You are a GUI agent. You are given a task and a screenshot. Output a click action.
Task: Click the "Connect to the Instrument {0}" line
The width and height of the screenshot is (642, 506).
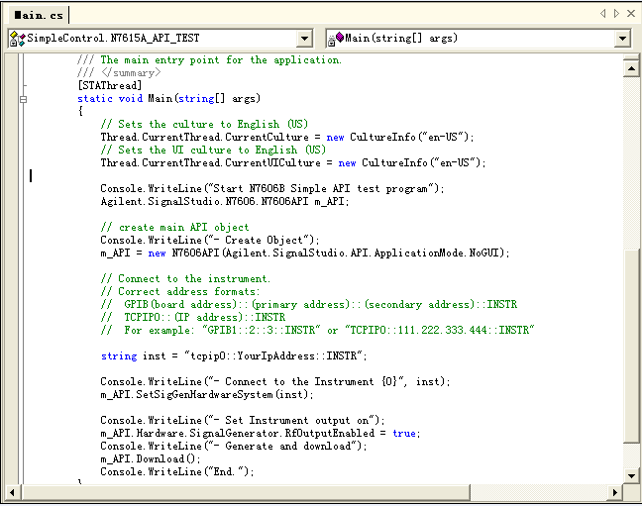click(275, 381)
